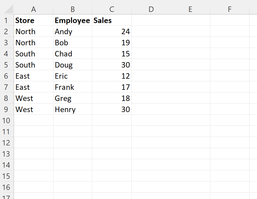This screenshot has width=257, height=199.
Task: Select row 1 header
Action: [7, 20]
